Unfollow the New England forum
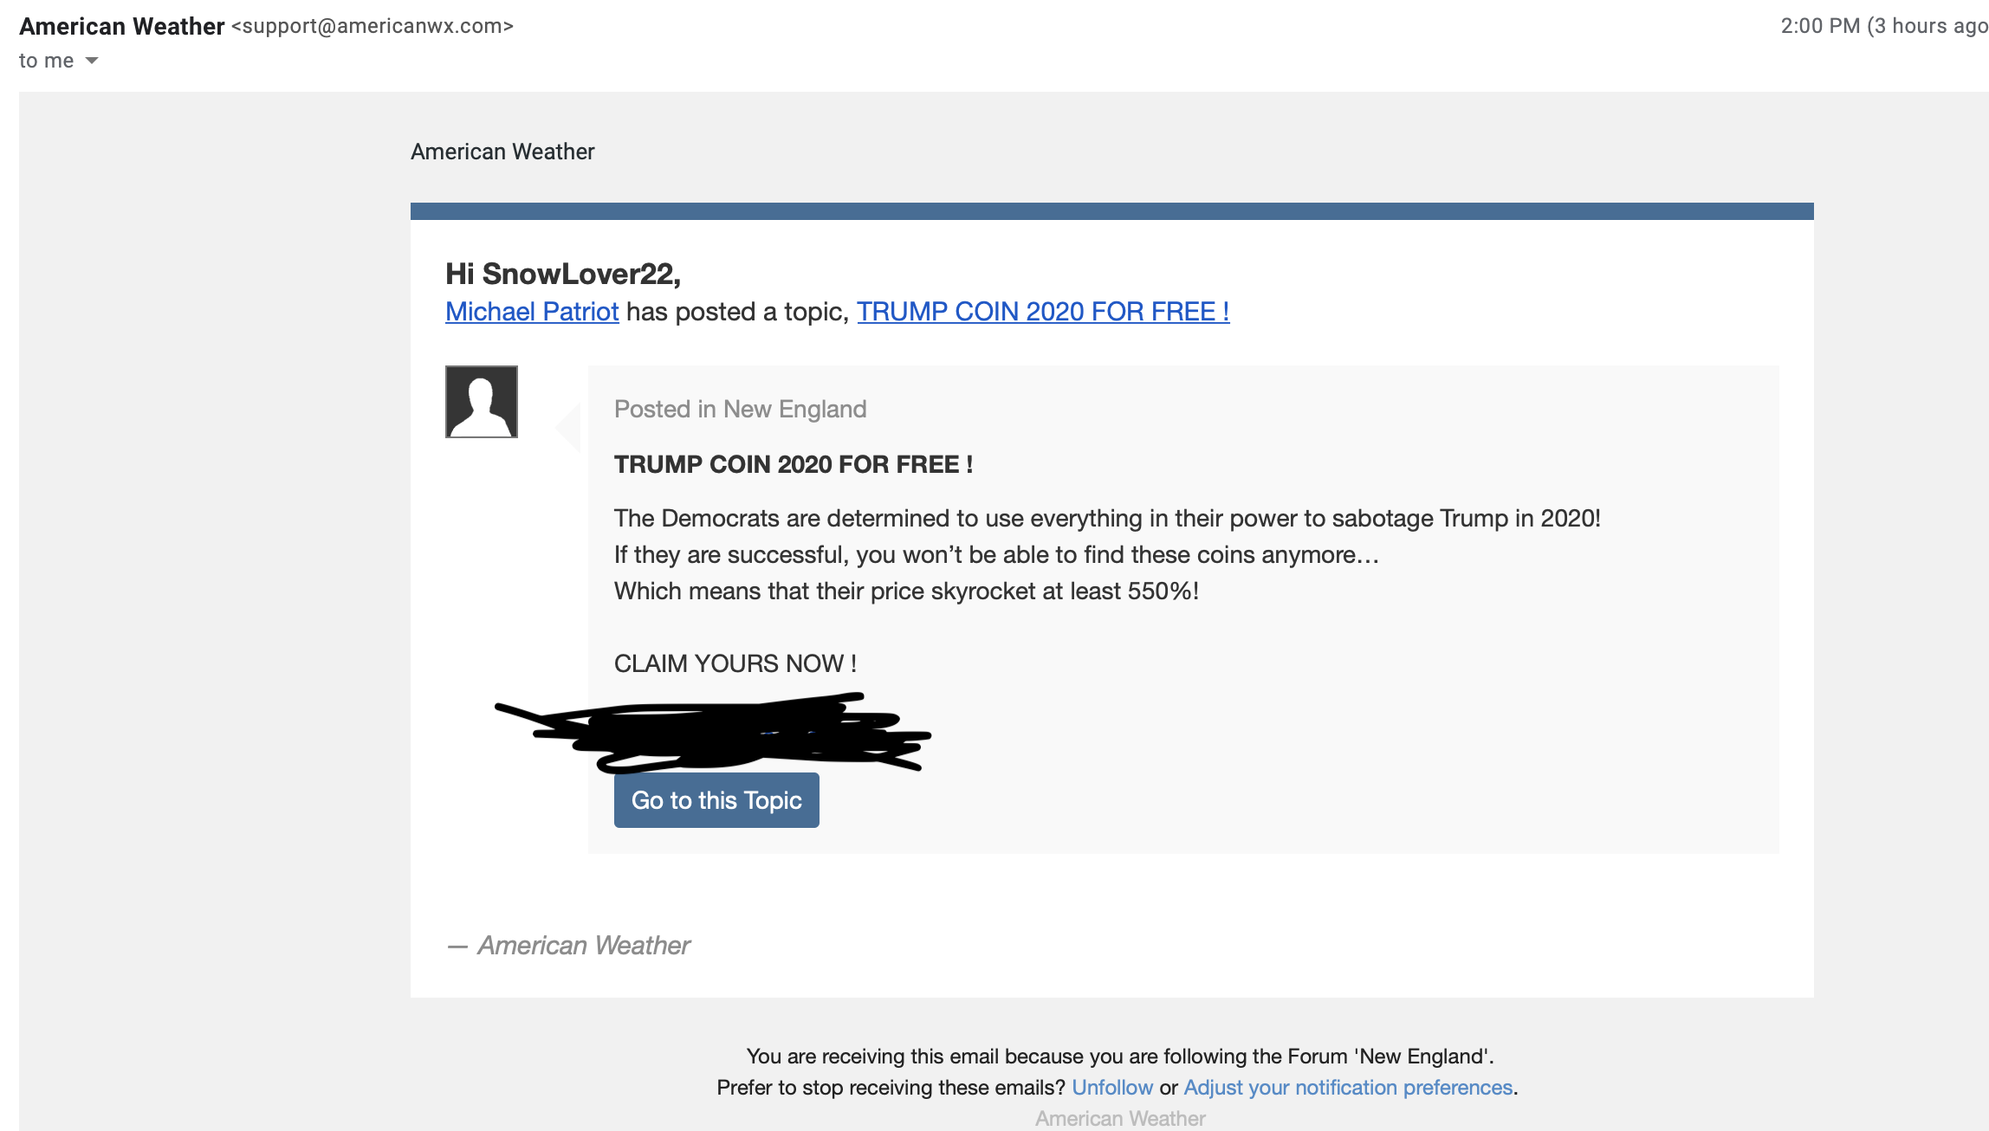Viewport: 1989px width, 1131px height. pyautogui.click(x=1112, y=1088)
